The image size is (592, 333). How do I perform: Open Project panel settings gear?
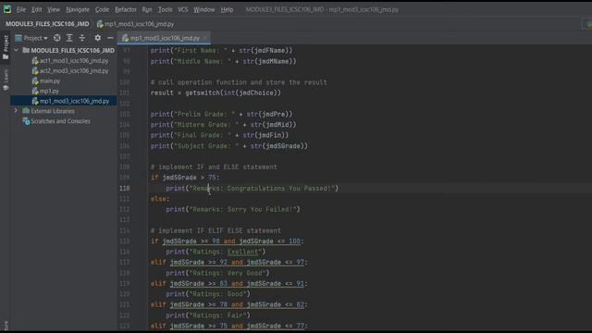click(98, 38)
